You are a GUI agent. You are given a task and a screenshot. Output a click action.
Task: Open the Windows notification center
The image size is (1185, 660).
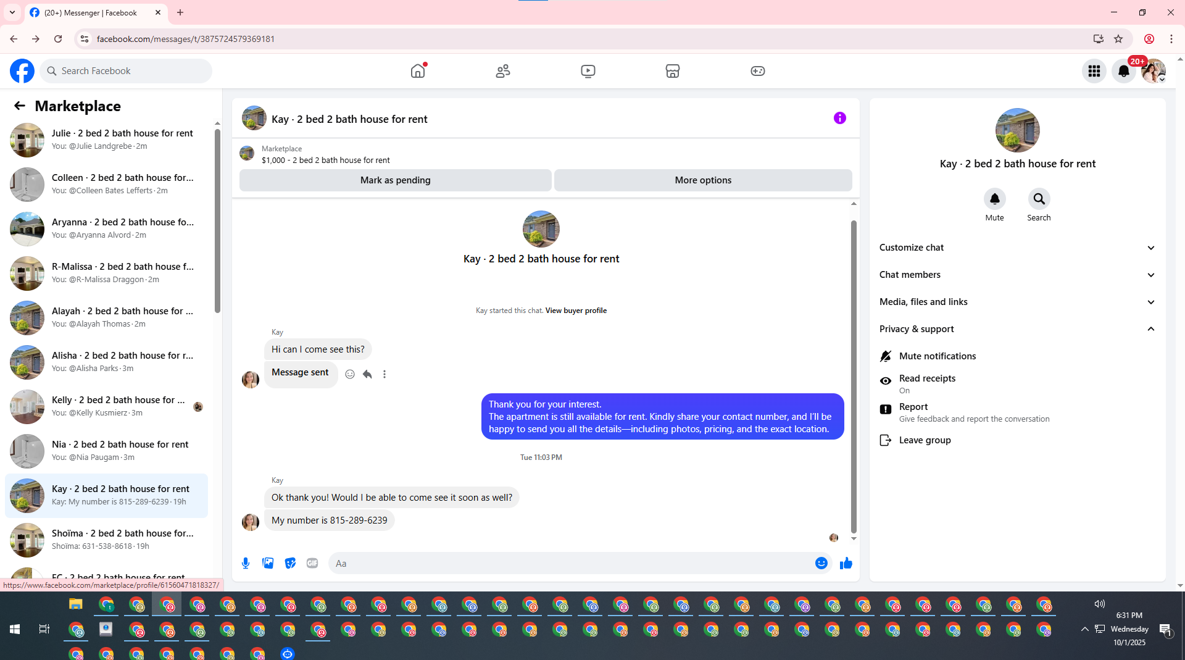(x=1166, y=629)
